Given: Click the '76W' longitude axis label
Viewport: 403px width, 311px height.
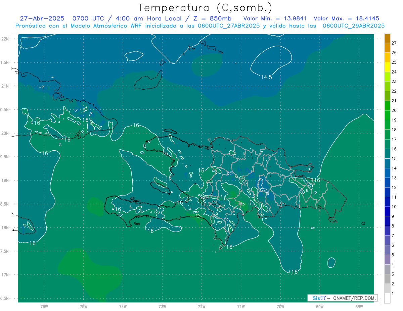Looking at the screenshot, I should pyautogui.click(x=44, y=306).
